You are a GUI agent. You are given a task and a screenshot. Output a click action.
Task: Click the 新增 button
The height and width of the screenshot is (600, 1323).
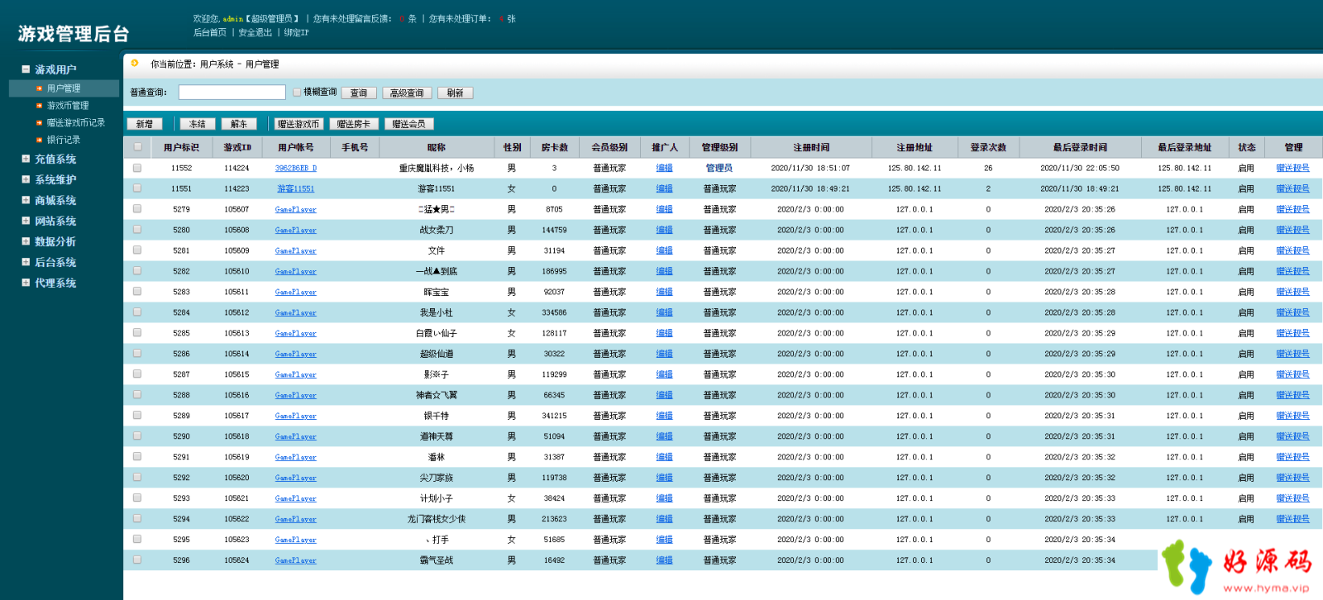(x=145, y=124)
